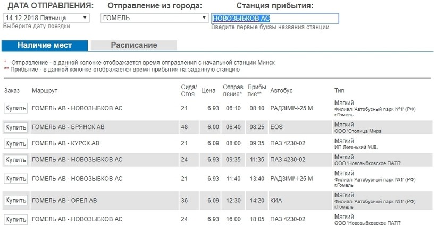The width and height of the screenshot is (436, 233).
Task: Click hint Введите первые буквы названия станции
Action: [270, 27]
